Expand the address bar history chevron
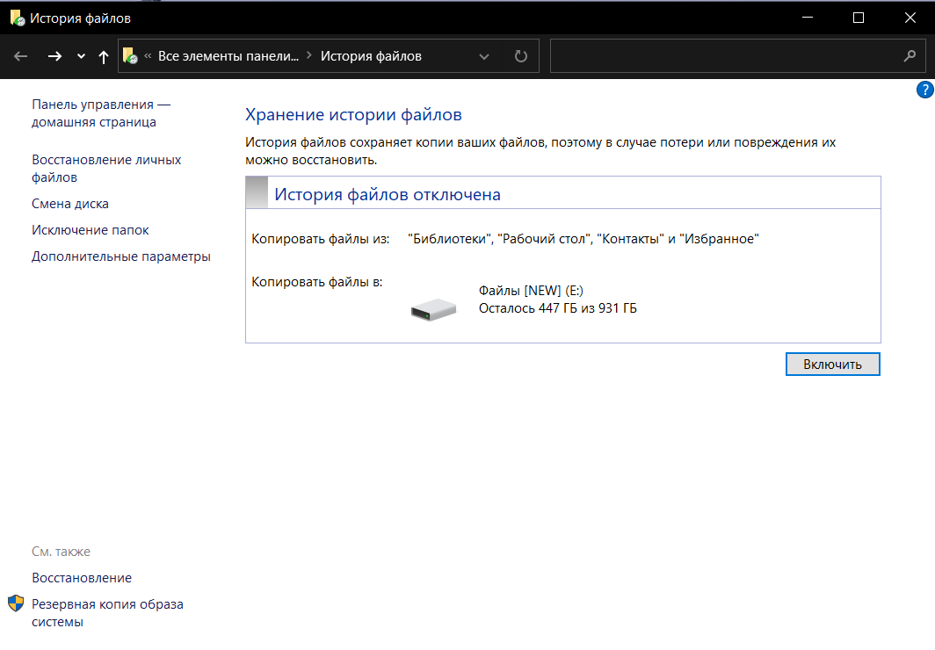935x650 pixels. 484,56
